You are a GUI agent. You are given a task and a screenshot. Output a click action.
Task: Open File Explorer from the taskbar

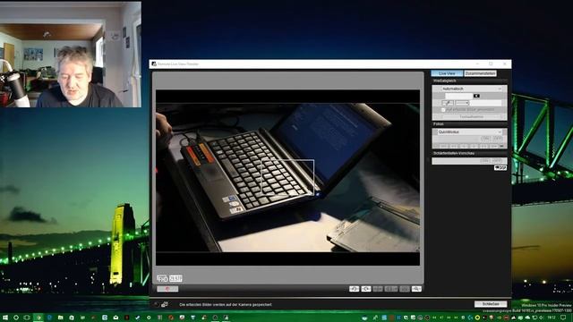coord(60,318)
